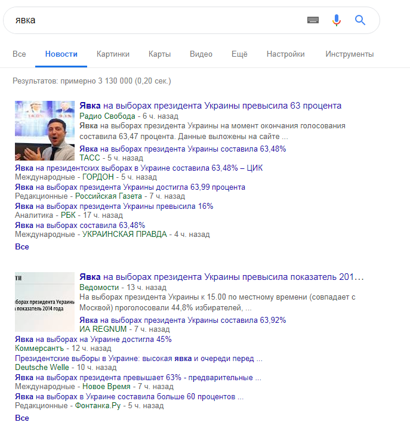410x444 pixels.
Task: Click 'Все' link below Фонтанка.Ру
Action: [x=22, y=418]
